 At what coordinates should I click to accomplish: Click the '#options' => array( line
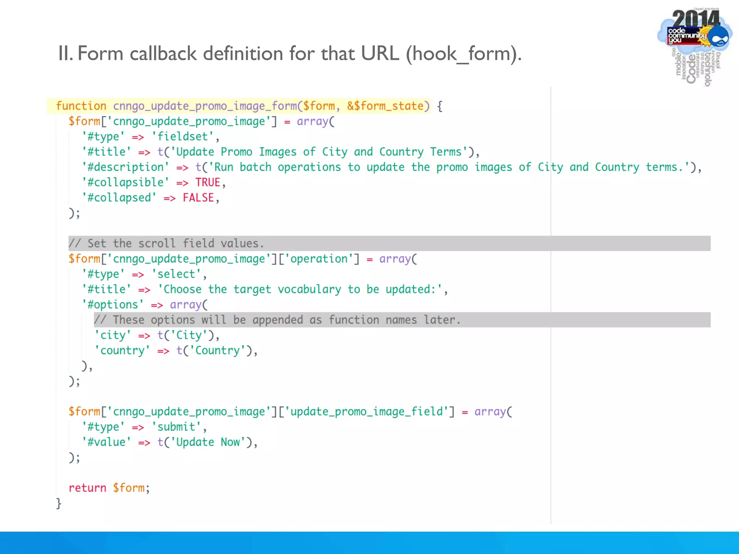[145, 305]
